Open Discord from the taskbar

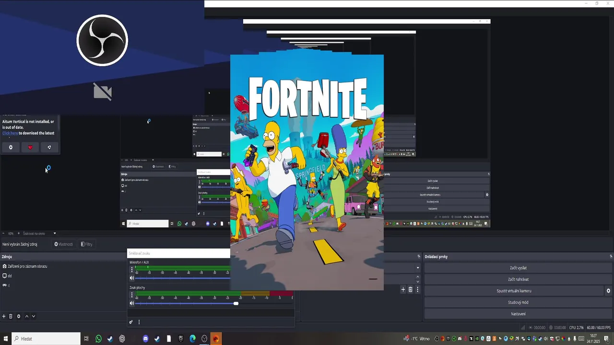(146, 339)
